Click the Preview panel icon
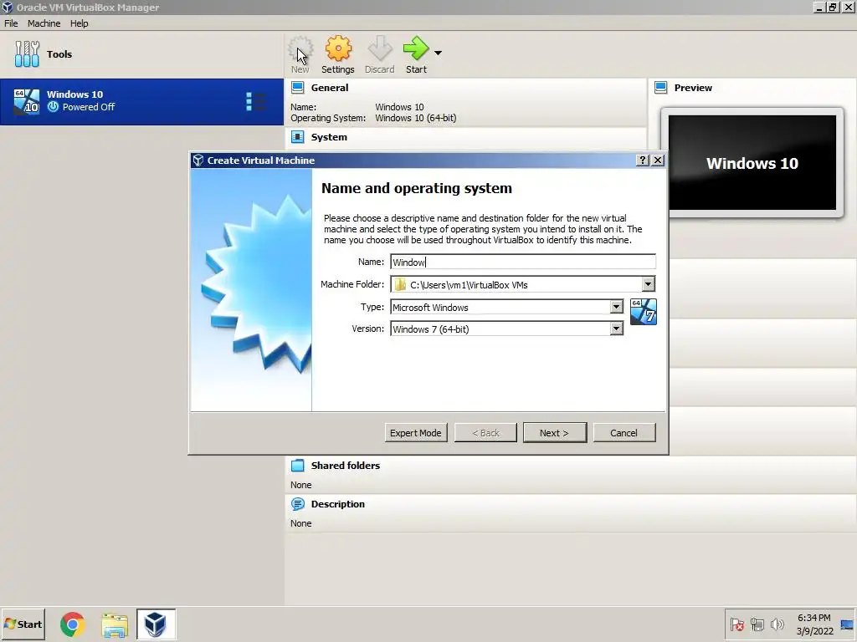Screen dimensions: 857x642 pyautogui.click(x=661, y=88)
